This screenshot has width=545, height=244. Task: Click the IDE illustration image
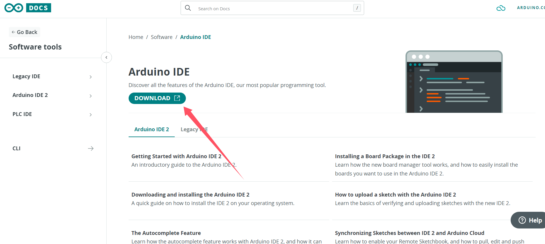(454, 82)
